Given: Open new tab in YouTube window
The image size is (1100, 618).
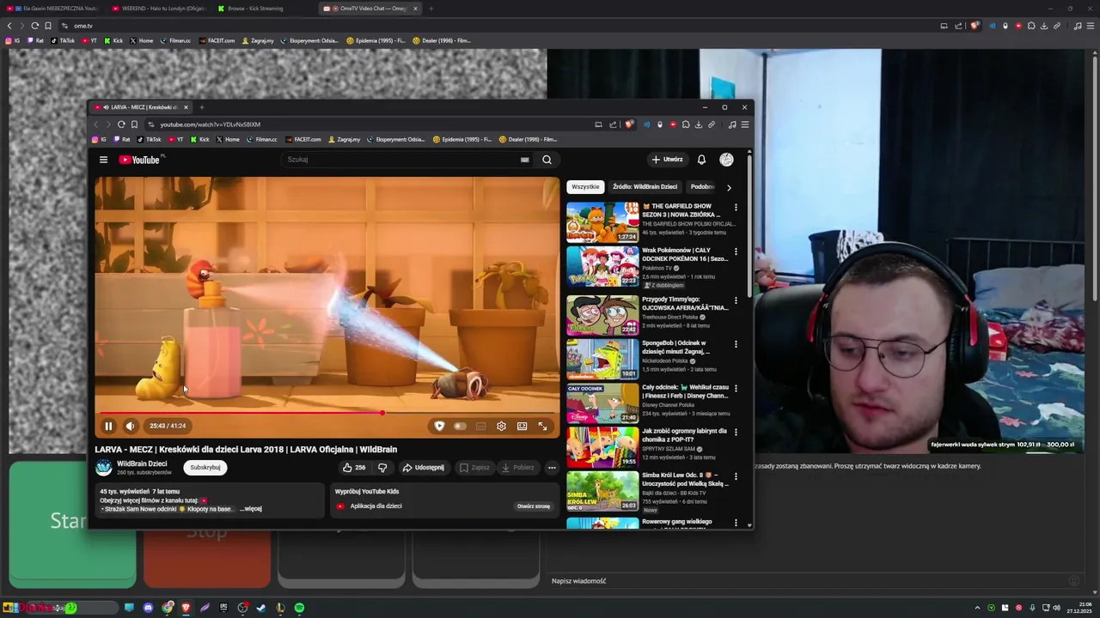Looking at the screenshot, I should click(x=202, y=107).
